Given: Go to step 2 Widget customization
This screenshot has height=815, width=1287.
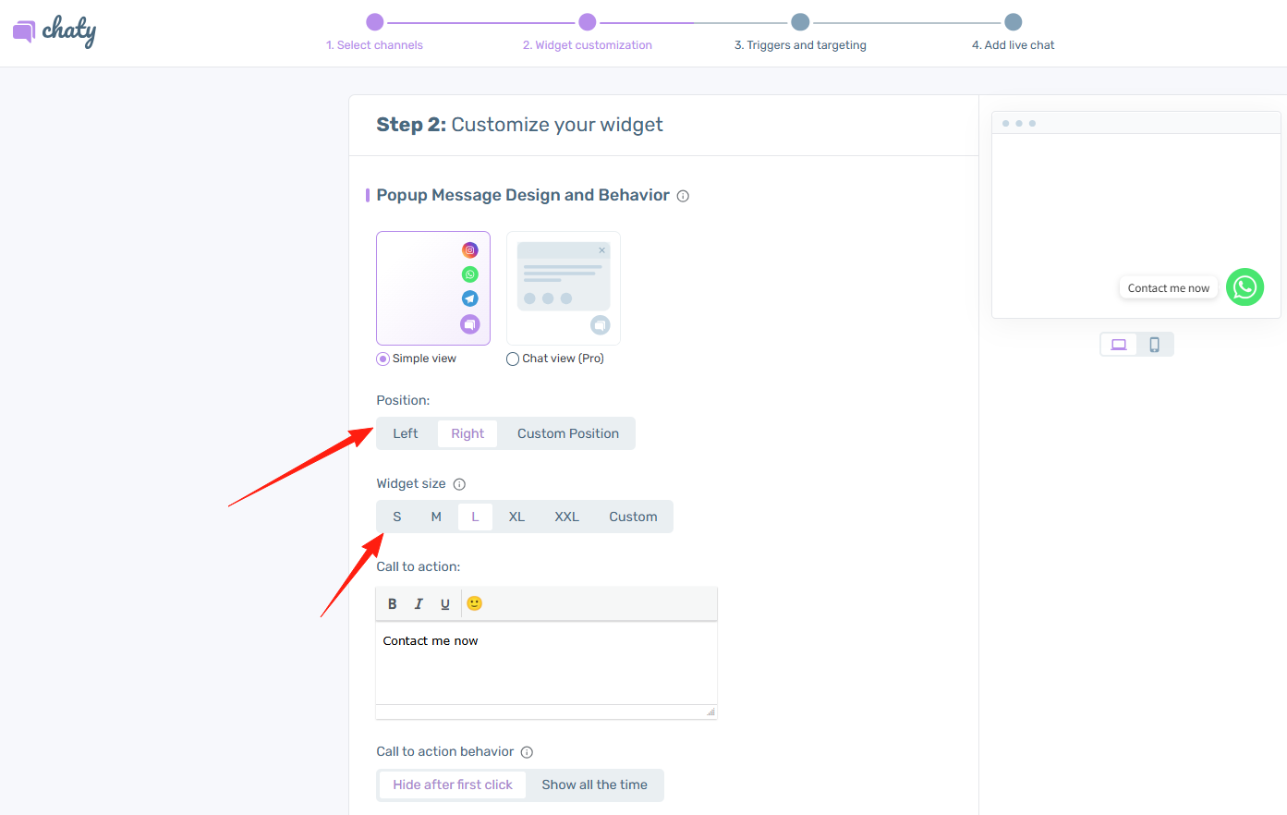Looking at the screenshot, I should (x=588, y=45).
